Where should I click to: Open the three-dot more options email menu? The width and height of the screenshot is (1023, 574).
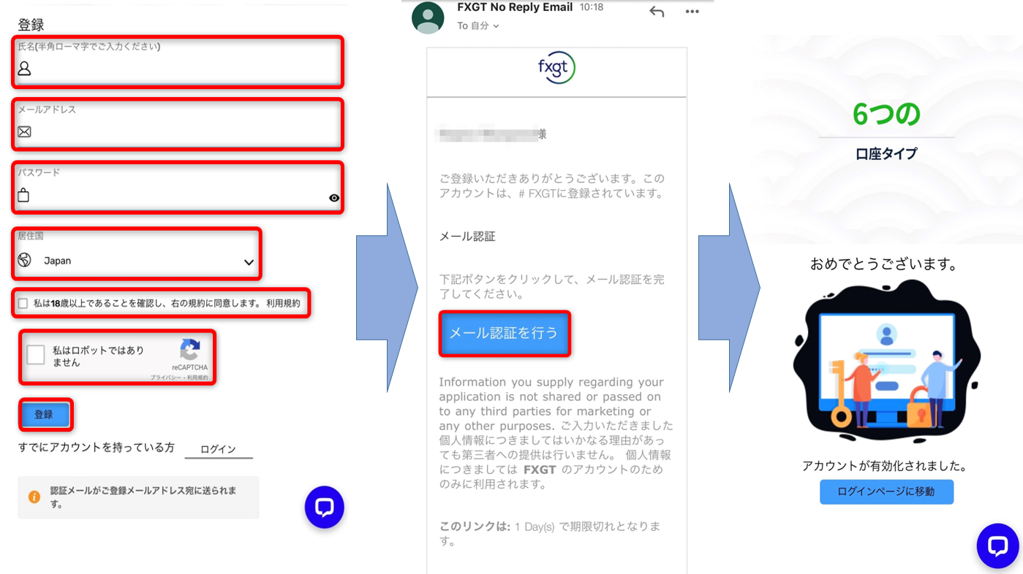click(692, 12)
